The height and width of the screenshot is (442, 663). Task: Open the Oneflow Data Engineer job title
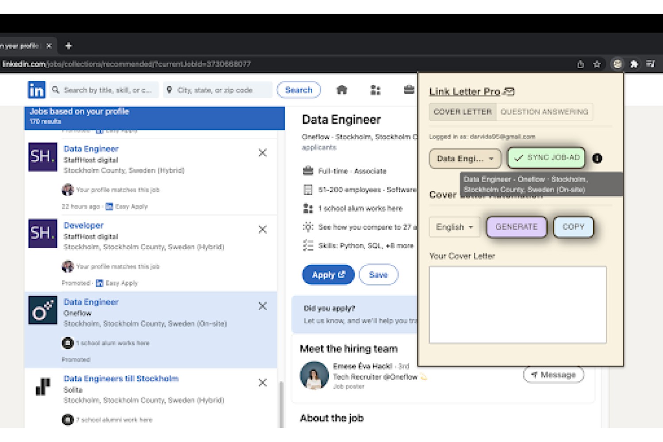coord(91,302)
